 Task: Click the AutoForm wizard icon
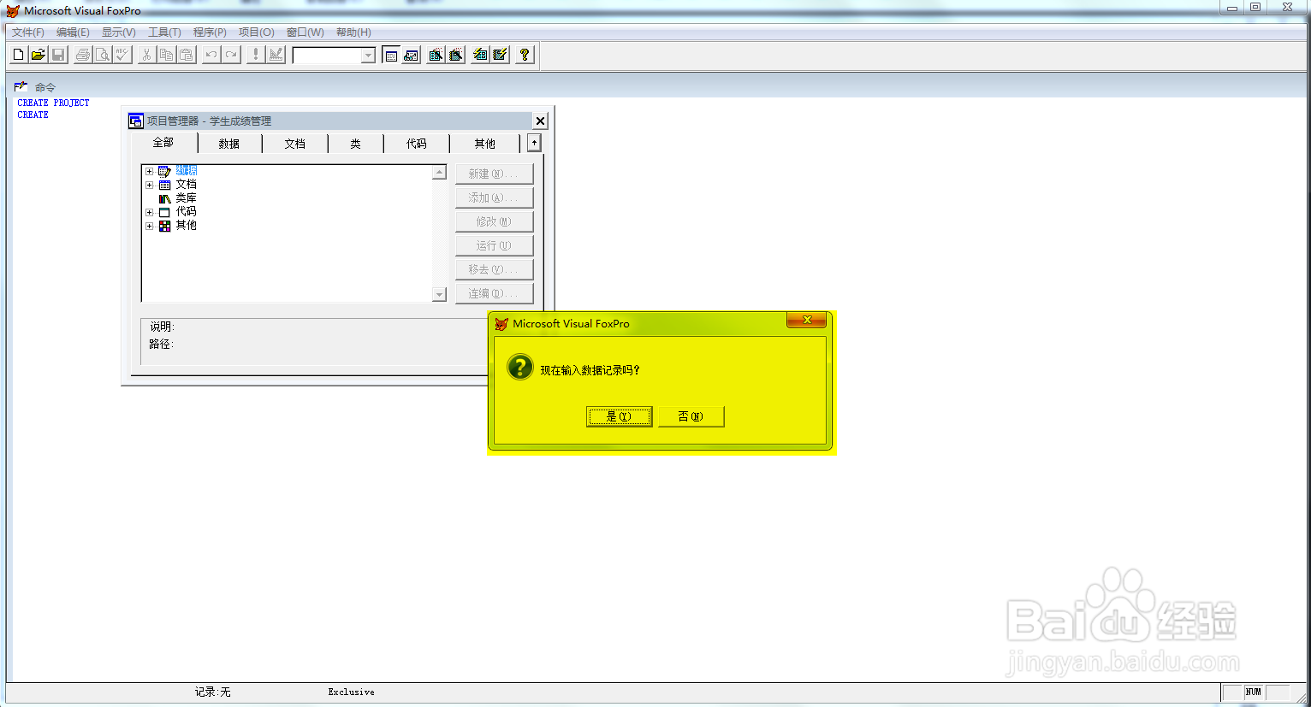point(480,55)
